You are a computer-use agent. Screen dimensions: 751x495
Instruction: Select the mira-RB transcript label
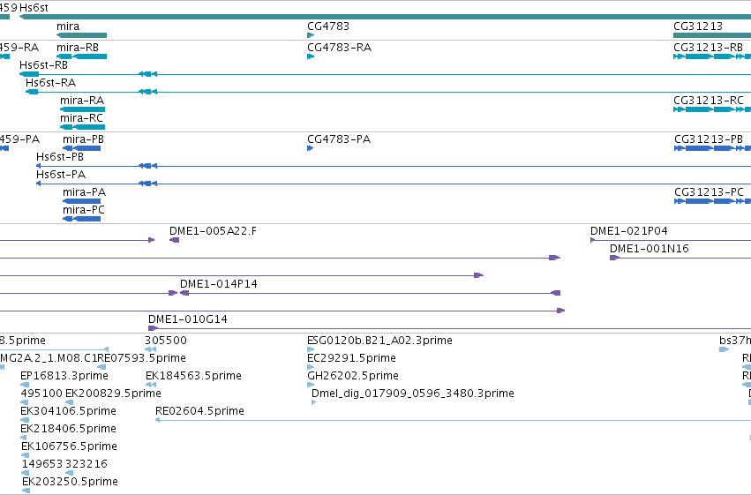(x=78, y=48)
